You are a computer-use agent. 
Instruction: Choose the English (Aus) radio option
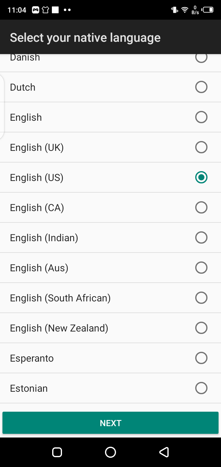click(201, 268)
